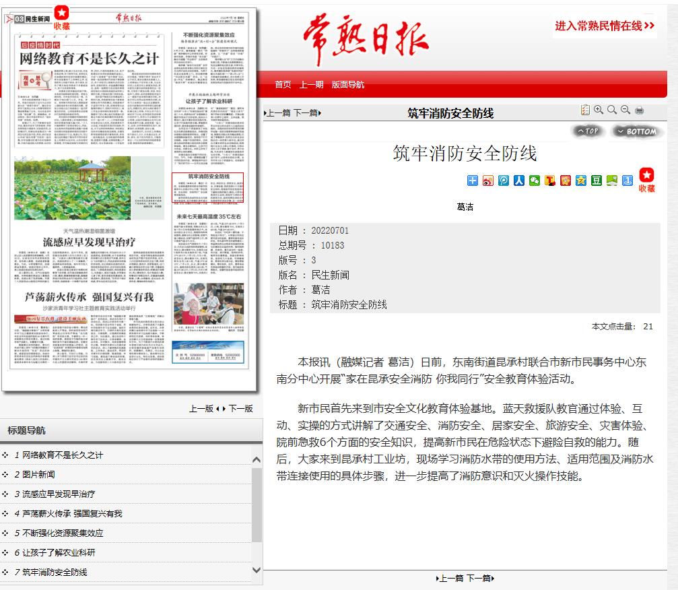Viewport: 678px width, 590px height.
Task: Share the article to QZone star icon
Action: tap(581, 181)
